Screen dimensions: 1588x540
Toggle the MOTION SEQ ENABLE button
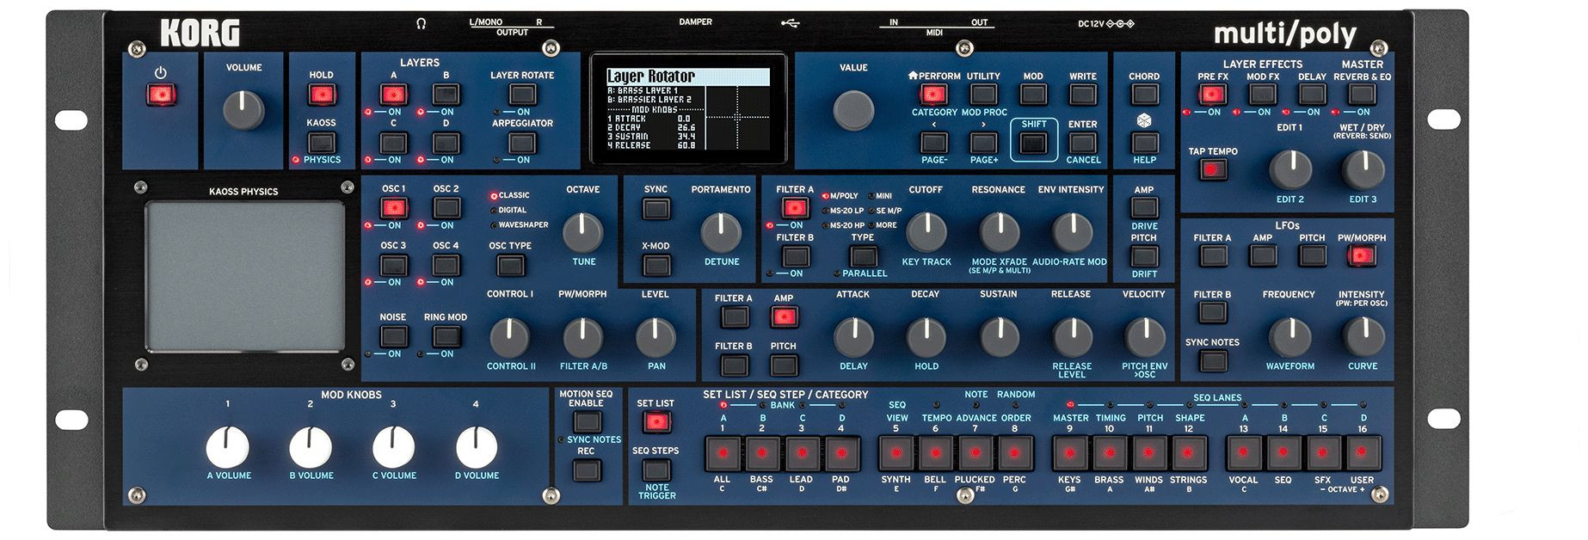click(587, 421)
